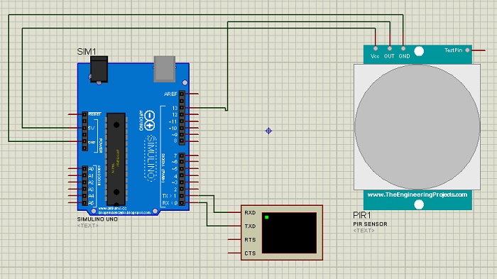Click digital pin 2 on Arduino
The height and width of the screenshot is (279, 497).
click(x=182, y=190)
